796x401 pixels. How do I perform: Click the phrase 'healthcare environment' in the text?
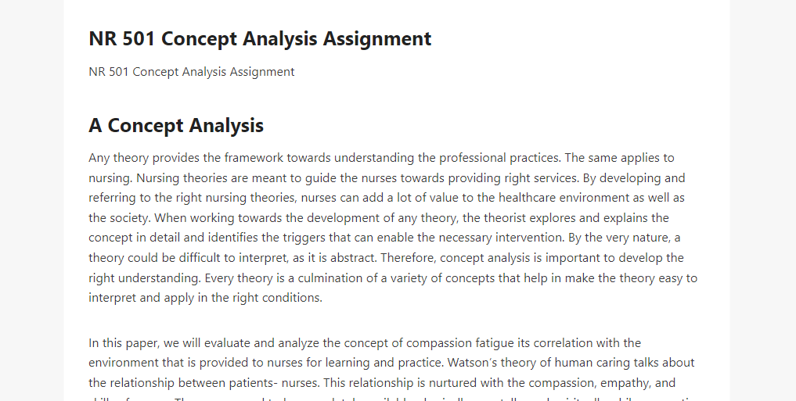tap(564, 198)
